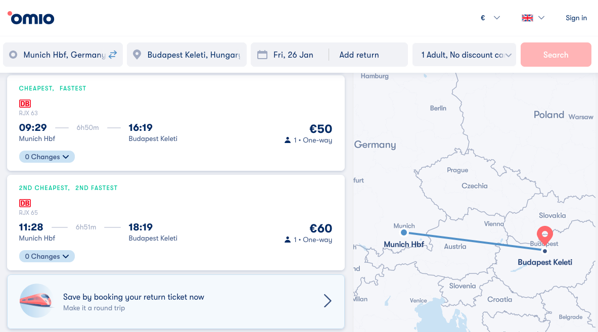Click the destination location pin icon

[136, 55]
